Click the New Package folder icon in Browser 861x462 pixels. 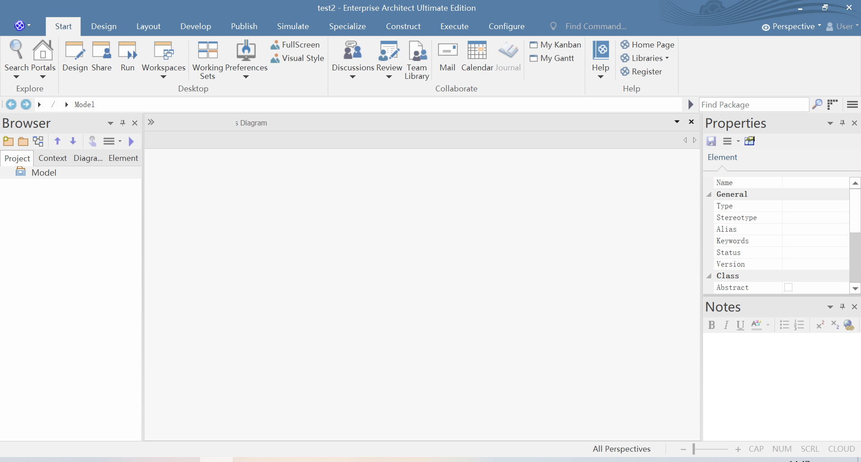pos(23,142)
